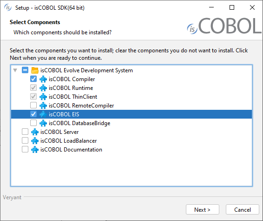Image resolution: width=263 pixels, height=221 pixels.
Task: Click the Evolve Development System folder icon
Action: (x=35, y=70)
